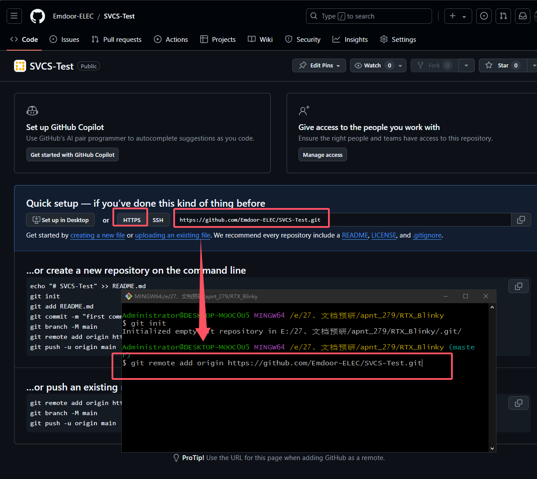Expand the Edit Pins dropdown
The image size is (537, 479).
[x=319, y=66]
